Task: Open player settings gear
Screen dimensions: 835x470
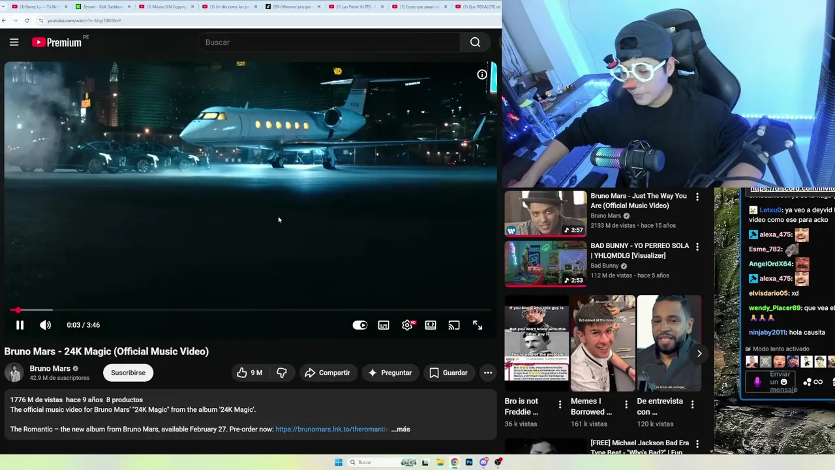Action: click(x=407, y=325)
